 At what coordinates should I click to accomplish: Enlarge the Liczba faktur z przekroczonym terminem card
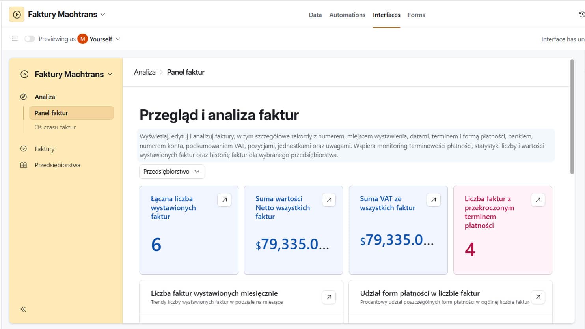pos(538,200)
